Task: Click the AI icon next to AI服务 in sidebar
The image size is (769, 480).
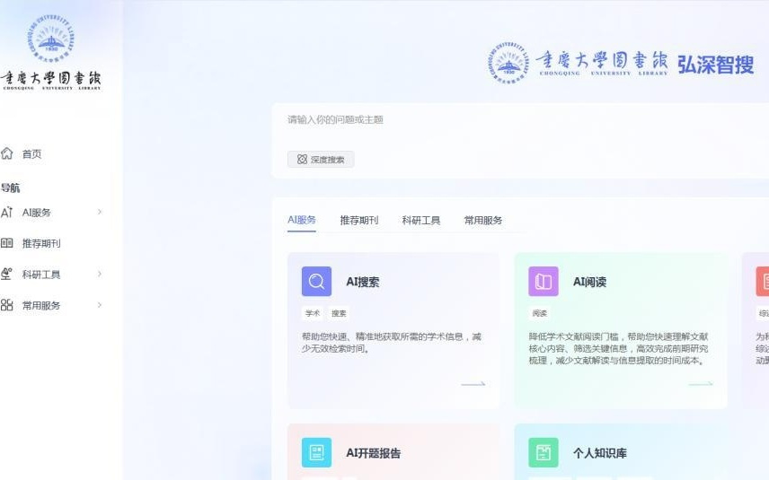Action: tap(7, 212)
